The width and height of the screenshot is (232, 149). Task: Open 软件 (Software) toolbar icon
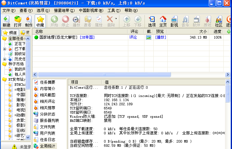pyautogui.click(x=196, y=21)
